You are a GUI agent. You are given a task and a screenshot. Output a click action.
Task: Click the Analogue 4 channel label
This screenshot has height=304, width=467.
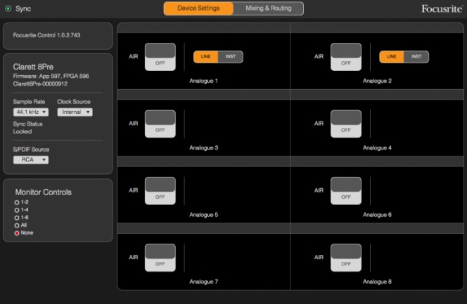(377, 147)
